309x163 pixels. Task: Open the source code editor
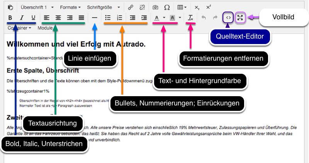point(228,18)
